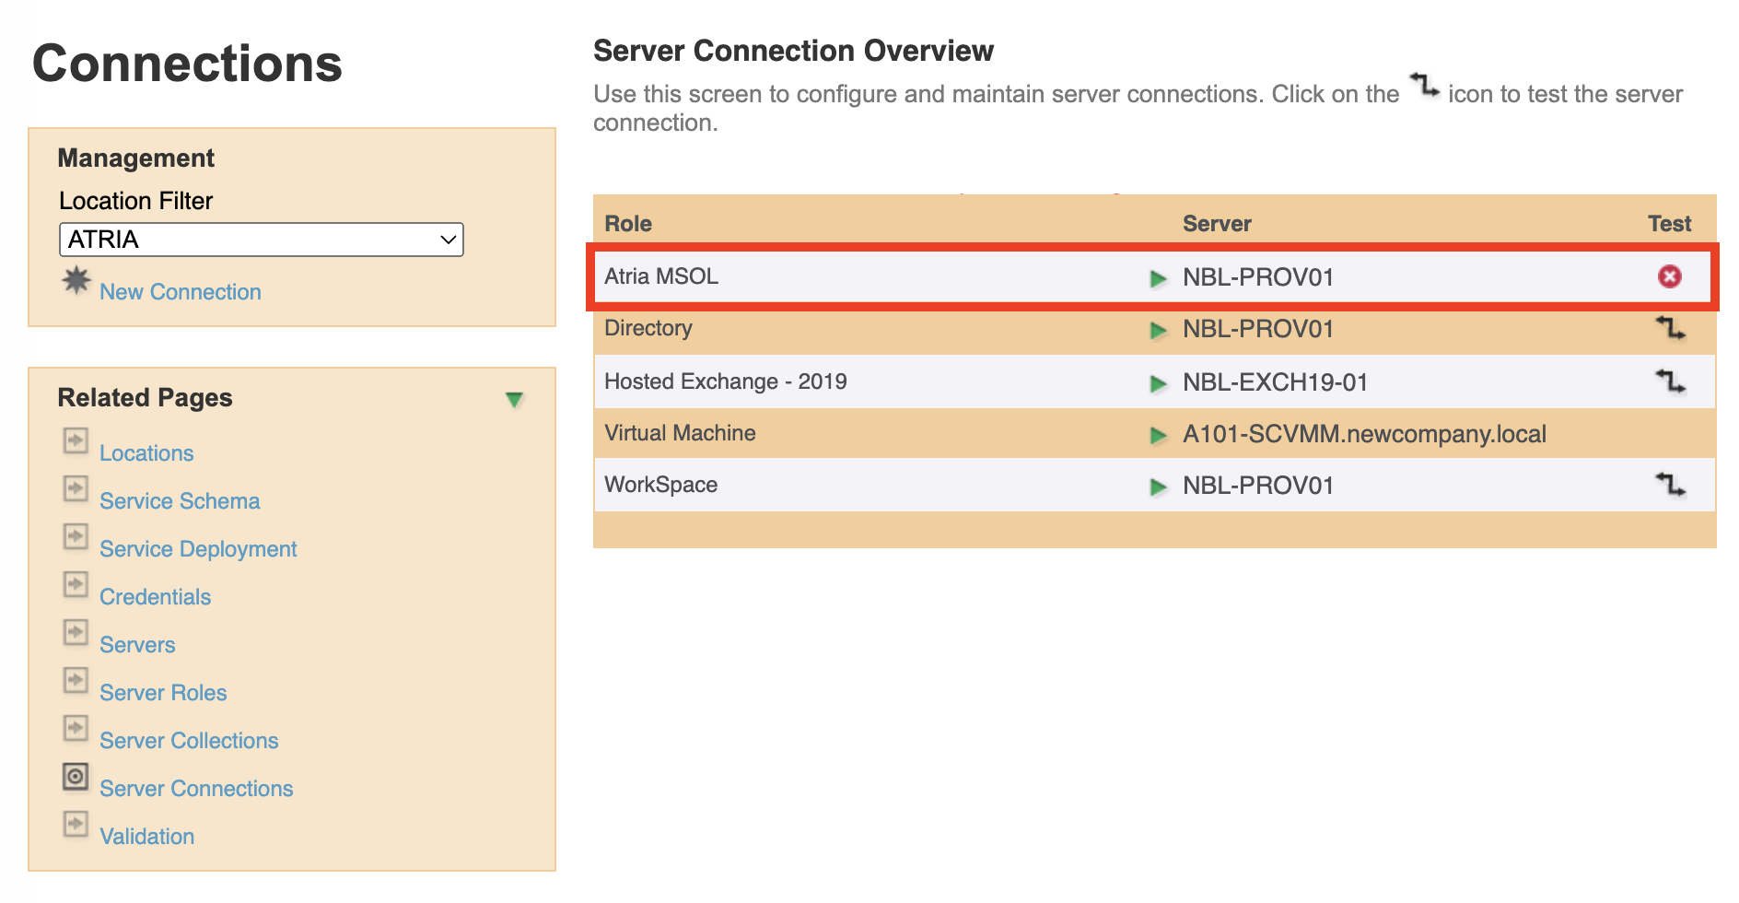1739x903 pixels.
Task: Open Service Schema page
Action: tap(180, 501)
